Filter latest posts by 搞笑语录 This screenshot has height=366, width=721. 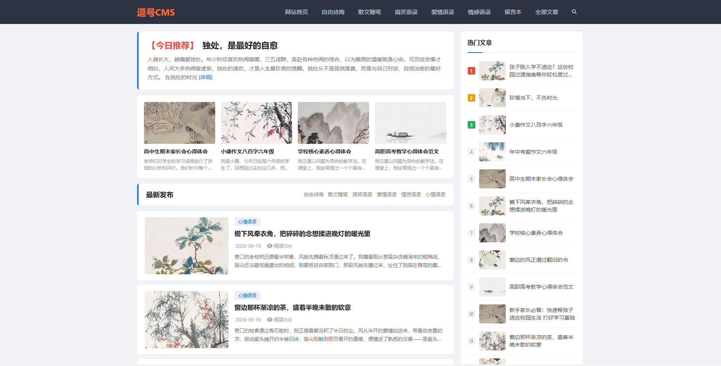point(362,194)
